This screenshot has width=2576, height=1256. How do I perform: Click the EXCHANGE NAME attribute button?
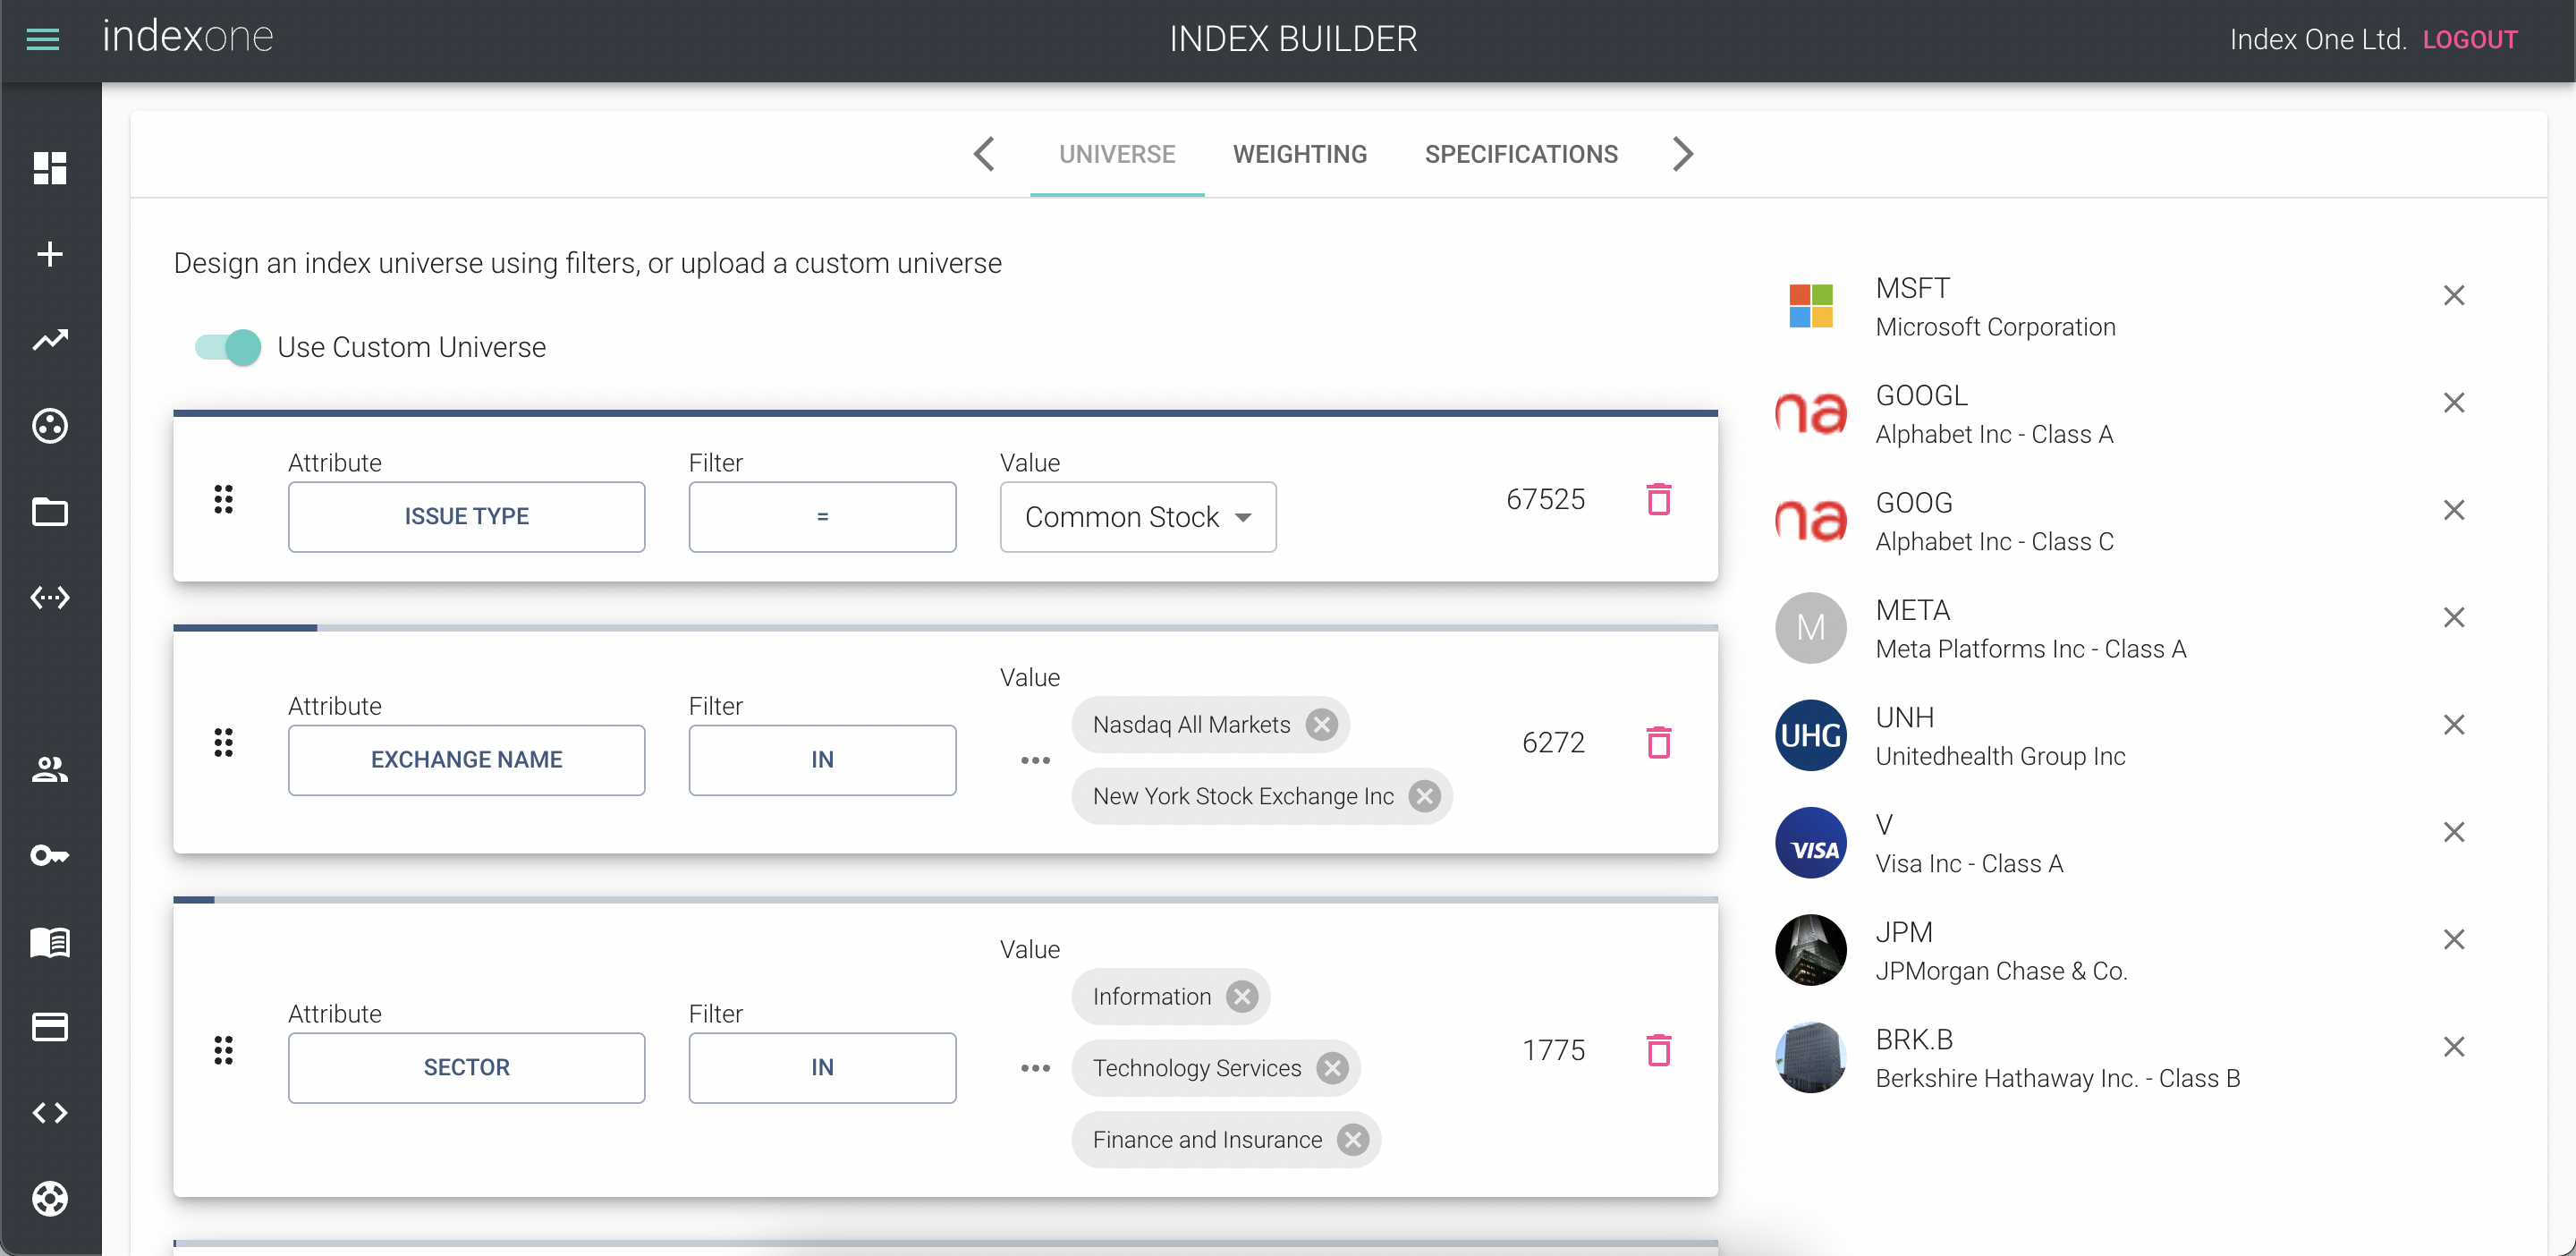pyautogui.click(x=467, y=760)
